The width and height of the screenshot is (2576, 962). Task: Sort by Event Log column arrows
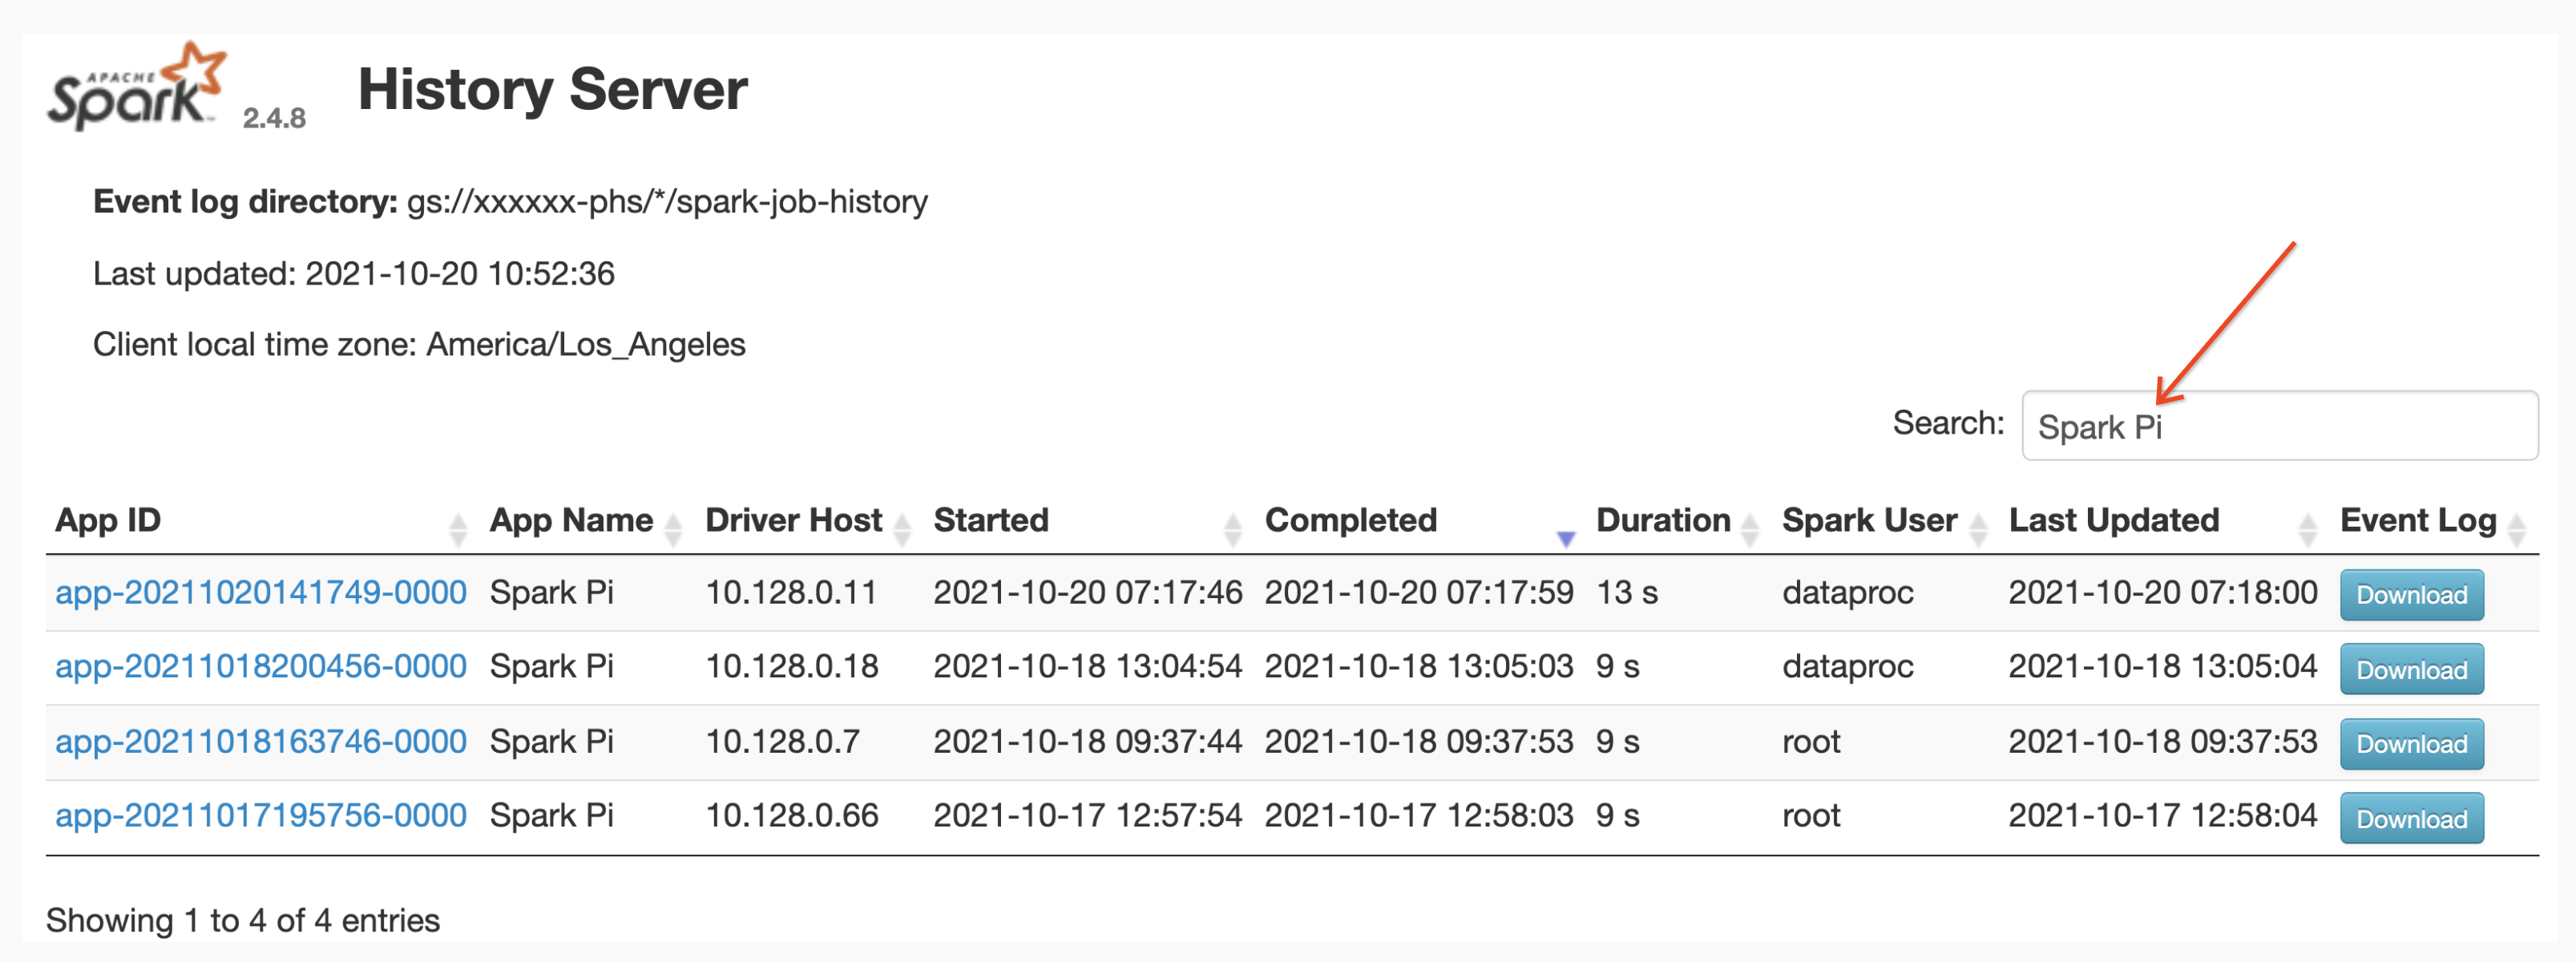(2518, 529)
